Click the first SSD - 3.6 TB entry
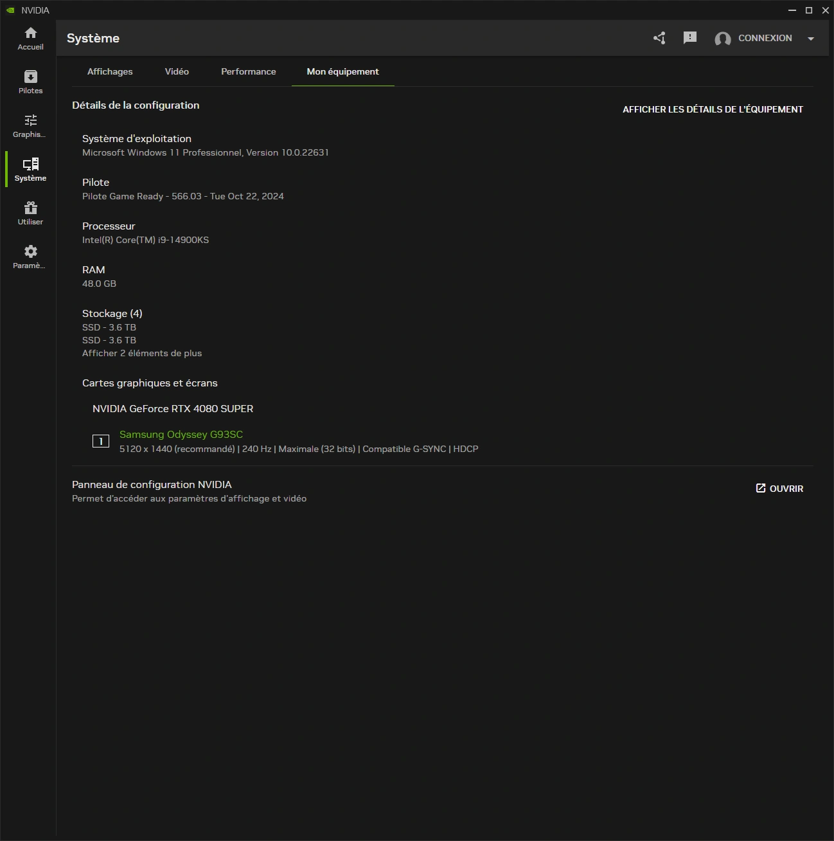Viewport: 834px width, 841px height. (x=109, y=327)
